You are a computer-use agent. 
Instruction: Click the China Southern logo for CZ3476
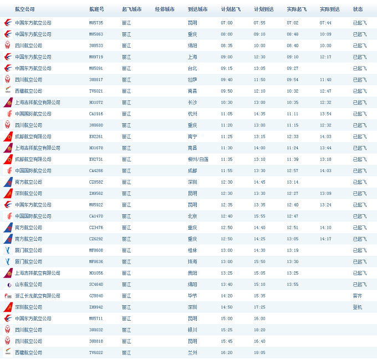pyautogui.click(x=8, y=227)
